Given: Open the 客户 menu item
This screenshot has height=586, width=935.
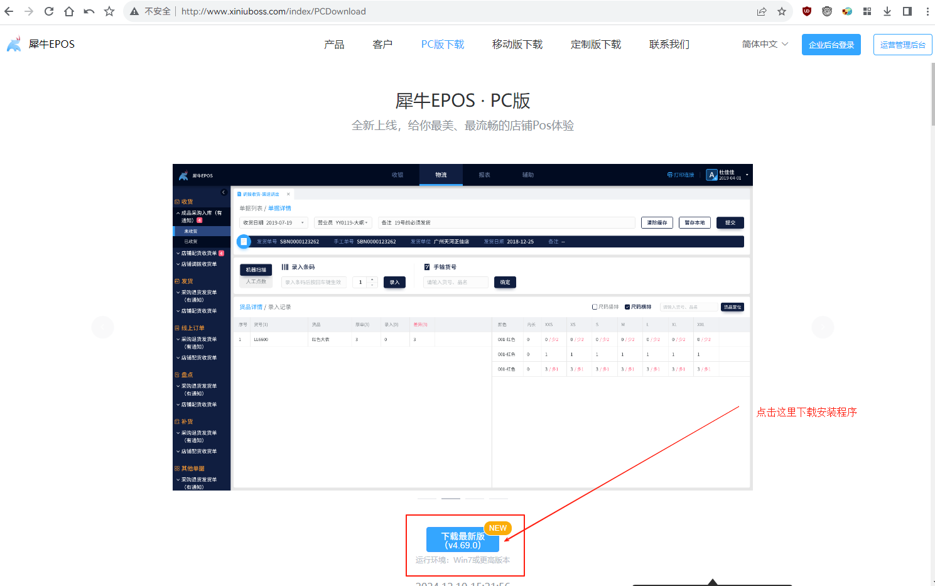Looking at the screenshot, I should pyautogui.click(x=382, y=45).
